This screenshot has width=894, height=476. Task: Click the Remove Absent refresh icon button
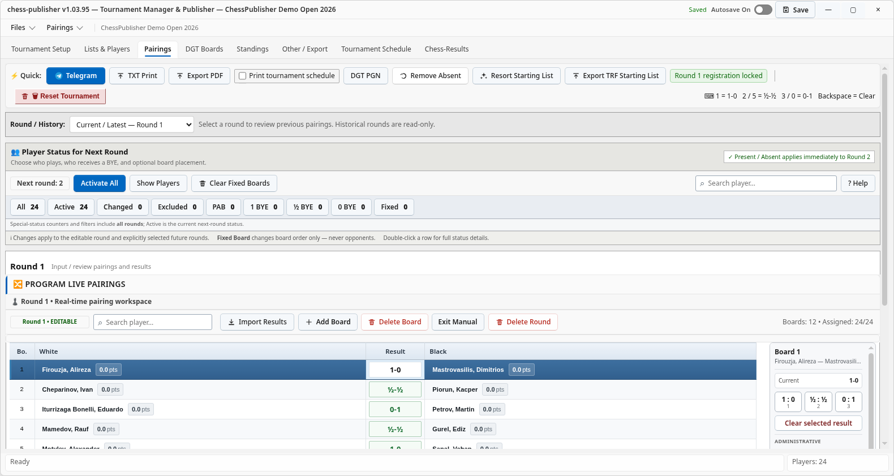coord(430,76)
